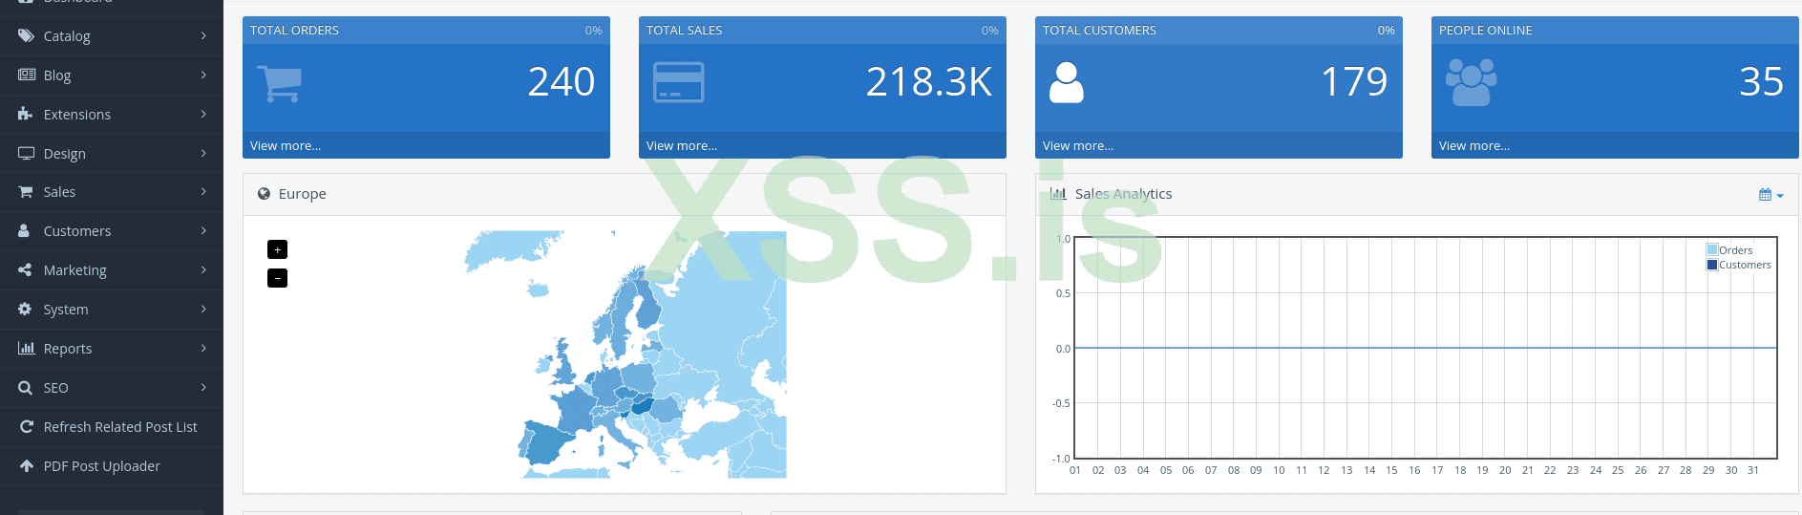The height and width of the screenshot is (515, 1802).
Task: Open the Extensions menu item
Action: coord(112,114)
